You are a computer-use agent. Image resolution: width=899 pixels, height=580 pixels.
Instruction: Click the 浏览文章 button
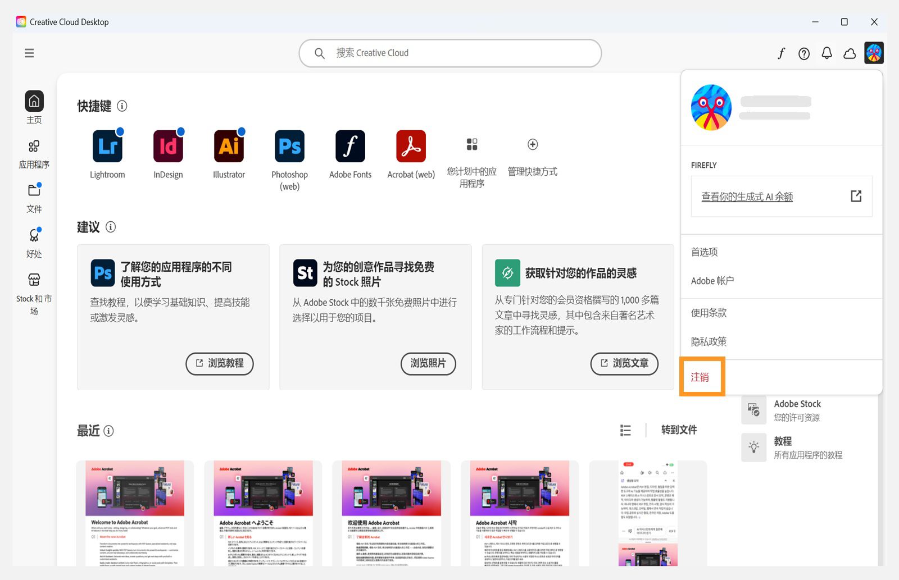click(624, 364)
